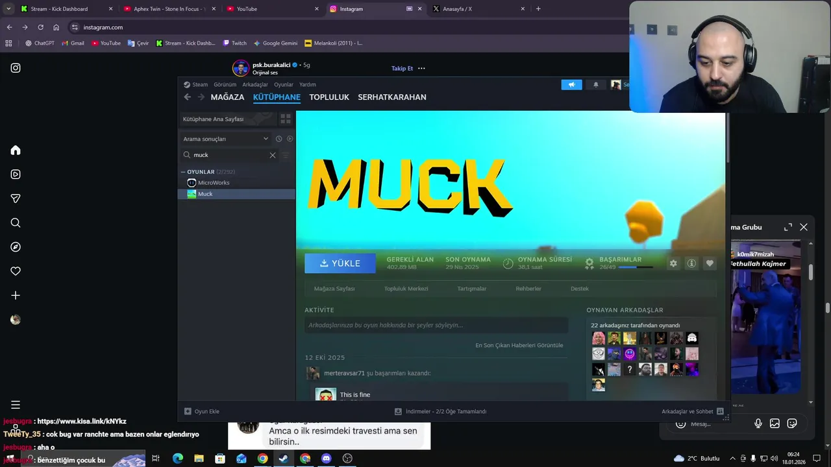Sort Steam library by recent activity clock
831x467 pixels.
tap(279, 139)
